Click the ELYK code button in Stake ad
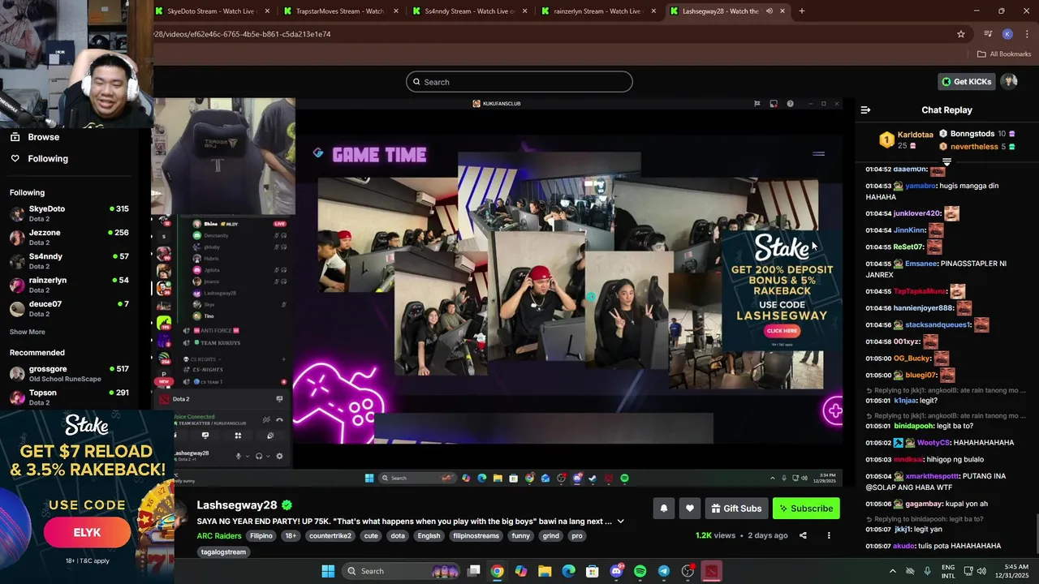Screen dimensions: 1039x584 87,533
